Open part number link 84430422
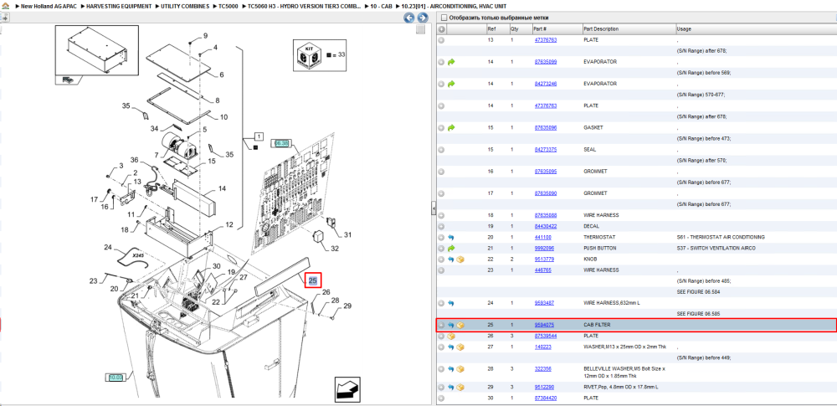The image size is (837, 406). click(x=546, y=227)
